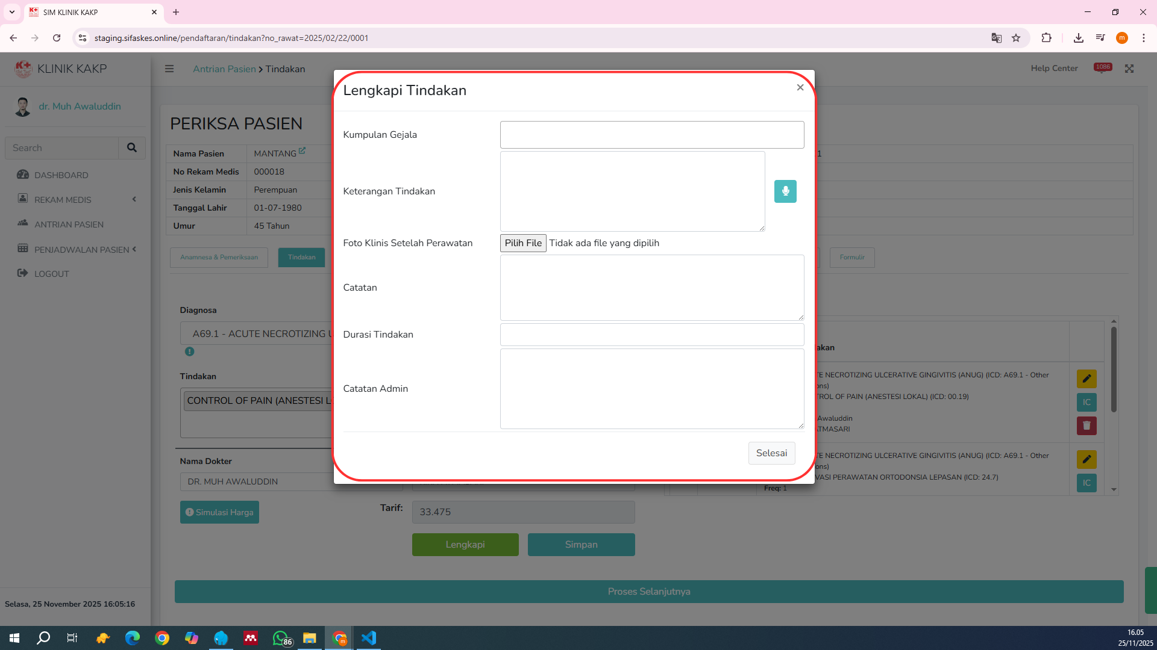Click the Antrian Pasien breadcrumb link

point(224,69)
